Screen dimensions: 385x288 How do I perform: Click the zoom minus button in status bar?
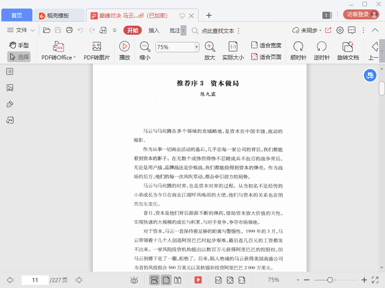(x=307, y=280)
